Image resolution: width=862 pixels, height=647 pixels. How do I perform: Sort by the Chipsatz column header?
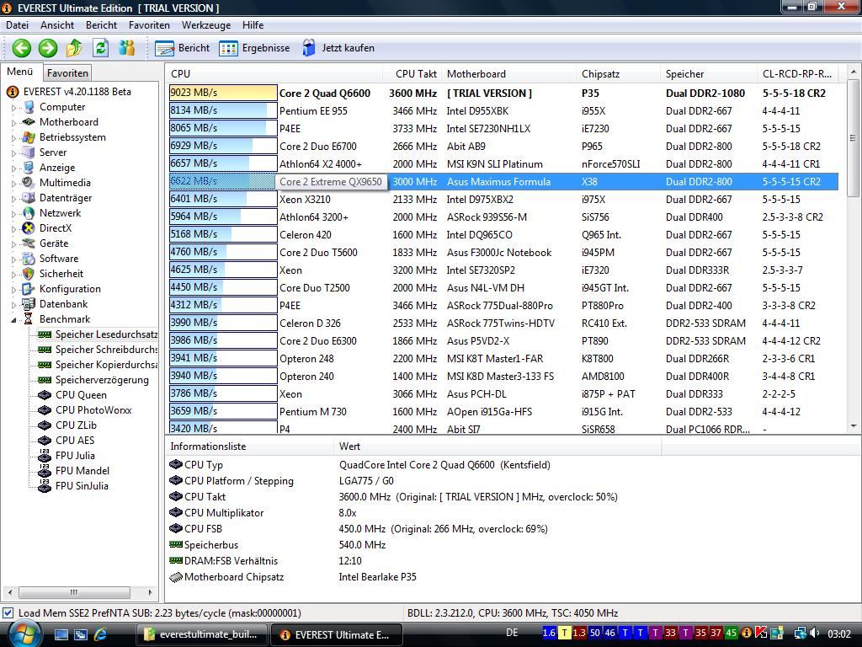pos(619,74)
